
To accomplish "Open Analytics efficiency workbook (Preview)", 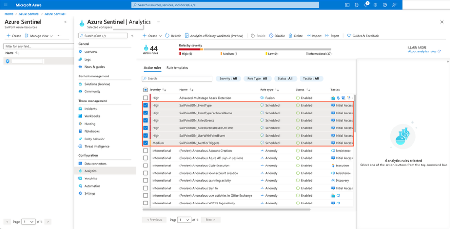I will point(214,36).
